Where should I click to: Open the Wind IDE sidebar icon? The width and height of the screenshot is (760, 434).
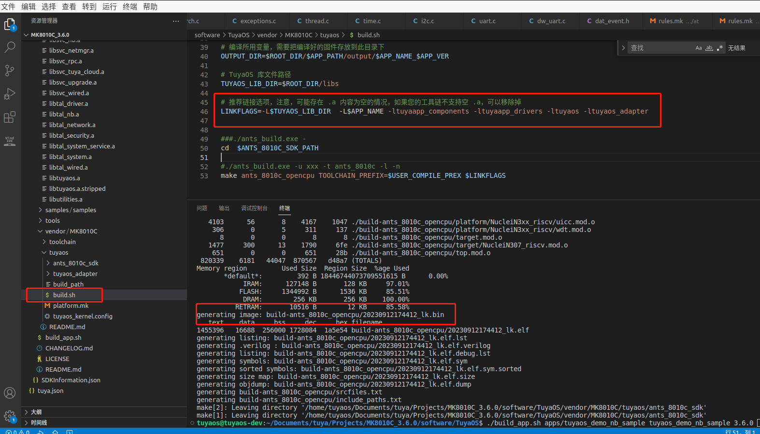point(10,141)
